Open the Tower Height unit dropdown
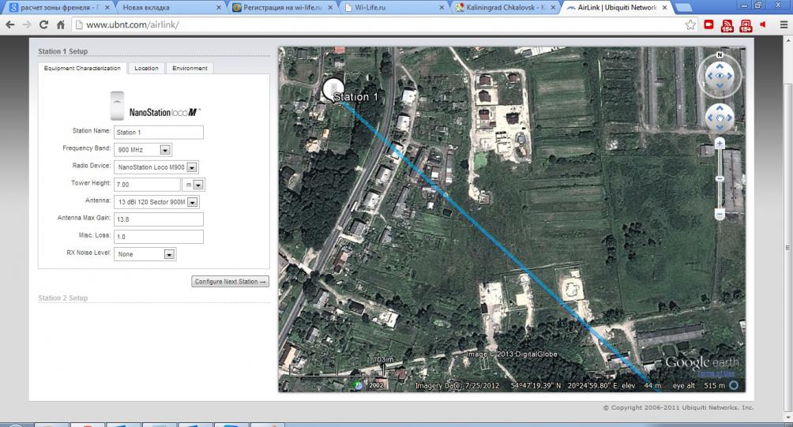Image resolution: width=793 pixels, height=427 pixels. [x=198, y=185]
